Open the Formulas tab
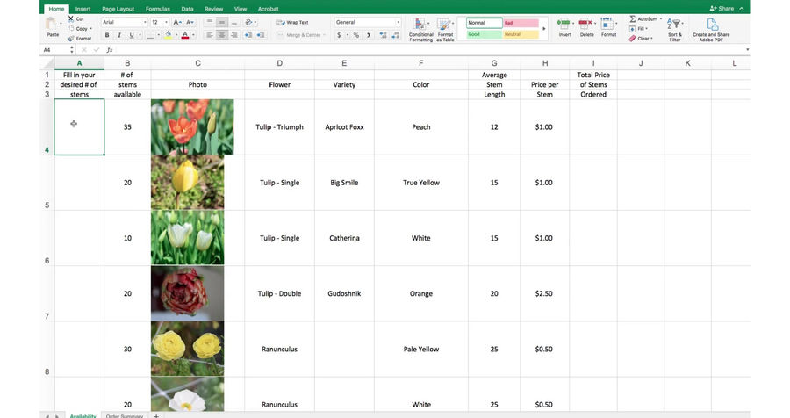This screenshot has width=790, height=418. [158, 9]
